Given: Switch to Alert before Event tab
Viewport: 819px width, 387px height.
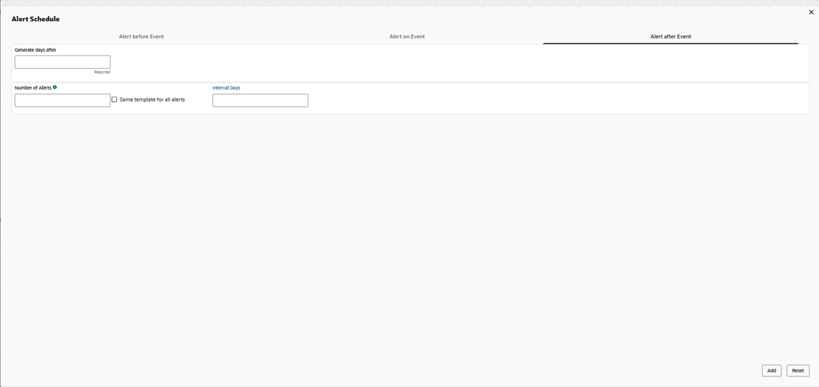Looking at the screenshot, I should click(x=142, y=36).
